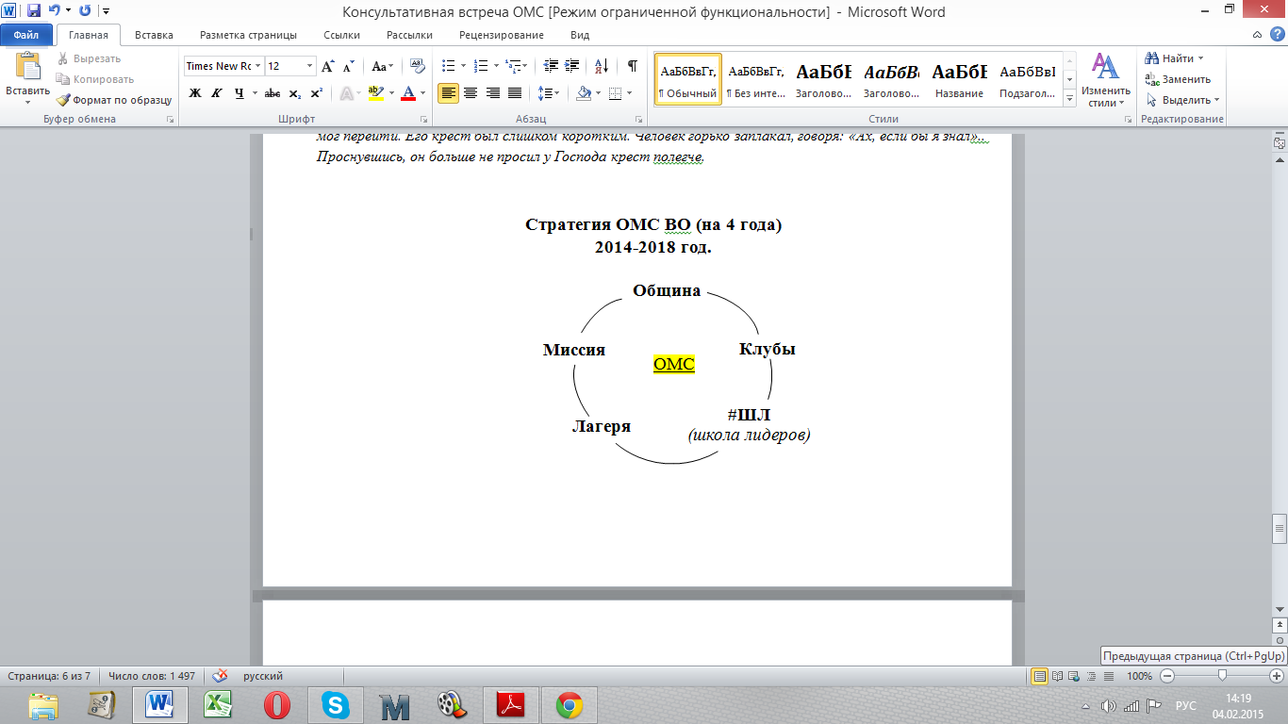Open Opera browser from the taskbar

coord(277,705)
